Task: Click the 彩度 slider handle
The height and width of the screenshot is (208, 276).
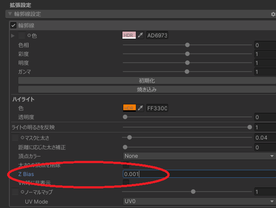Action: (x=187, y=54)
